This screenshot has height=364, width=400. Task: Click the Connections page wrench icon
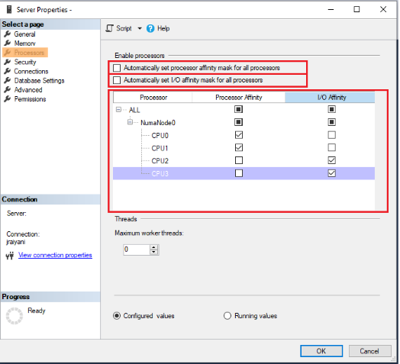[x=8, y=71]
